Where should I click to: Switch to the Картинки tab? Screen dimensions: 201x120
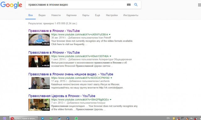click(71, 15)
